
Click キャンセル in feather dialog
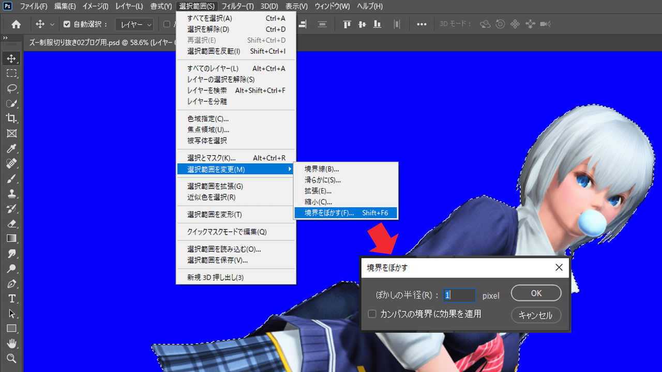click(536, 315)
